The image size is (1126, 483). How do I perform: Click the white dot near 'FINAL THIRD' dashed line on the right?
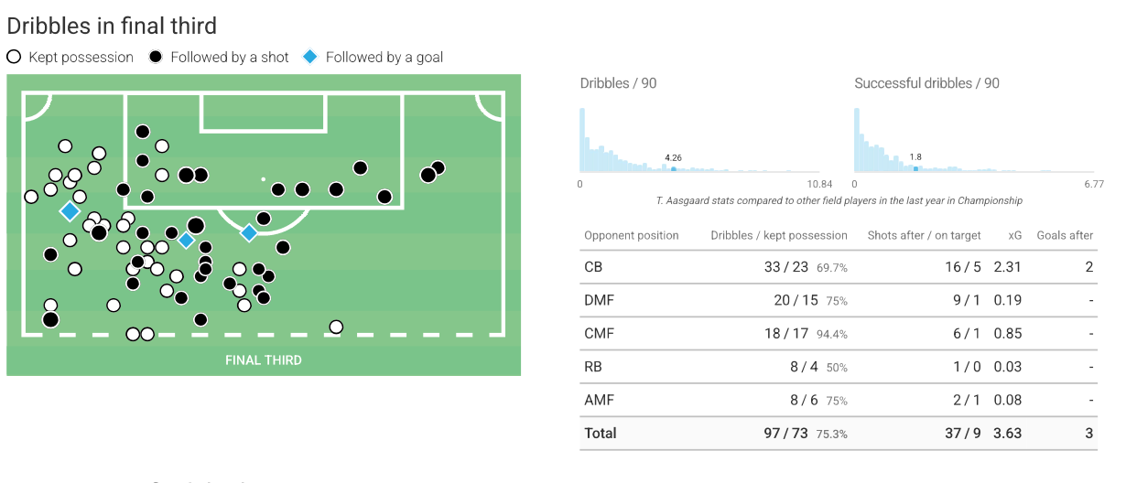click(x=336, y=327)
